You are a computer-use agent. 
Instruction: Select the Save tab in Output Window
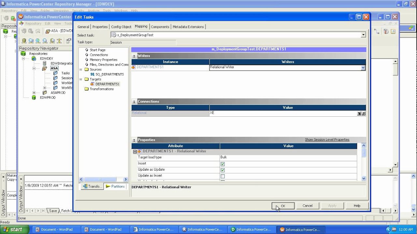tap(53, 211)
